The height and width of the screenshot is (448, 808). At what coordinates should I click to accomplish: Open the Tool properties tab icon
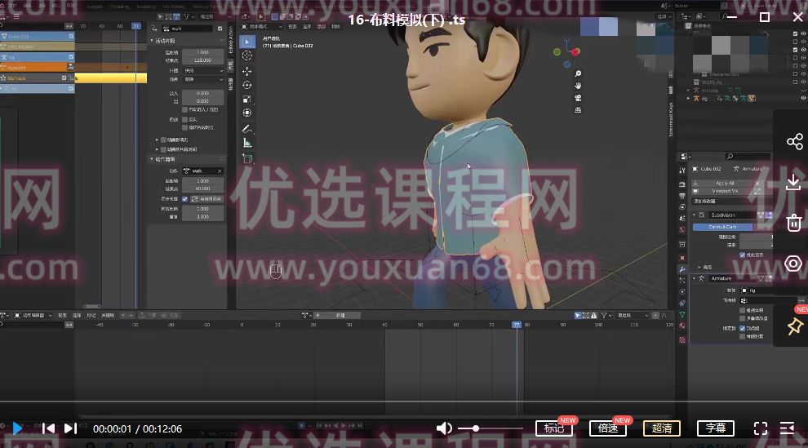682,170
